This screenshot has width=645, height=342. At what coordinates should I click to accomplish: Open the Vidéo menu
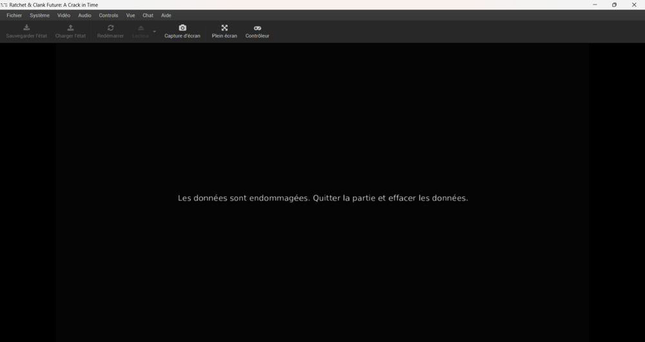(x=64, y=15)
